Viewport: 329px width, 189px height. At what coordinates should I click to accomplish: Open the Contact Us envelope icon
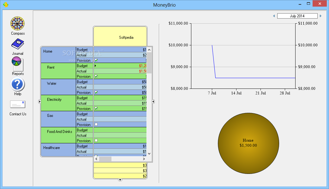(x=18, y=104)
